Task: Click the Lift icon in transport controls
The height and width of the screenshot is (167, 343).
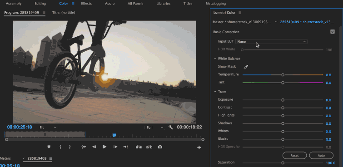Action: tap(139, 147)
